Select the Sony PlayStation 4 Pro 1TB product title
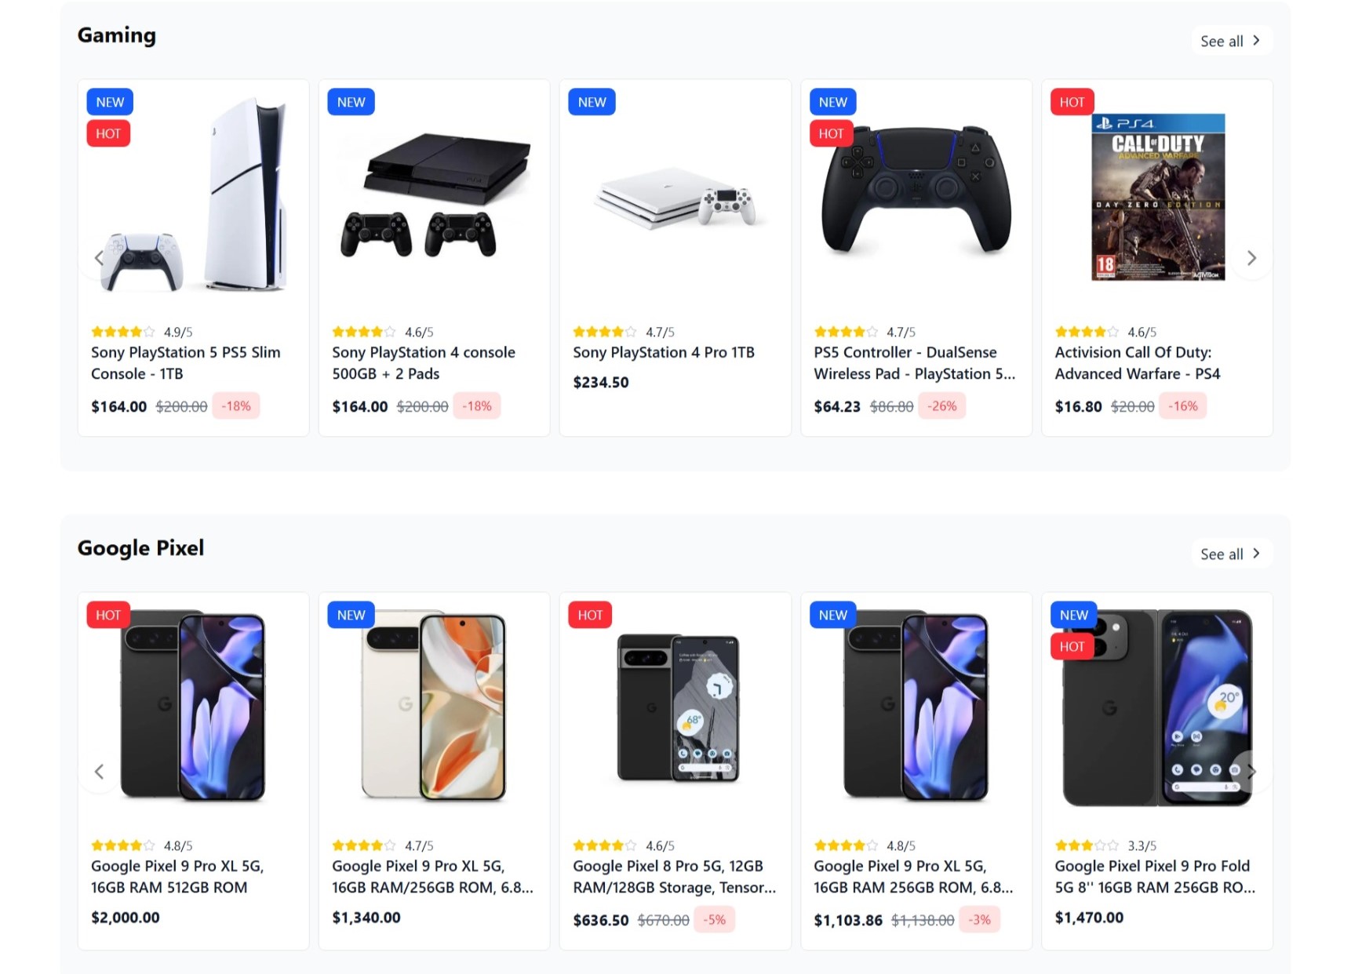Image resolution: width=1351 pixels, height=974 pixels. point(664,352)
